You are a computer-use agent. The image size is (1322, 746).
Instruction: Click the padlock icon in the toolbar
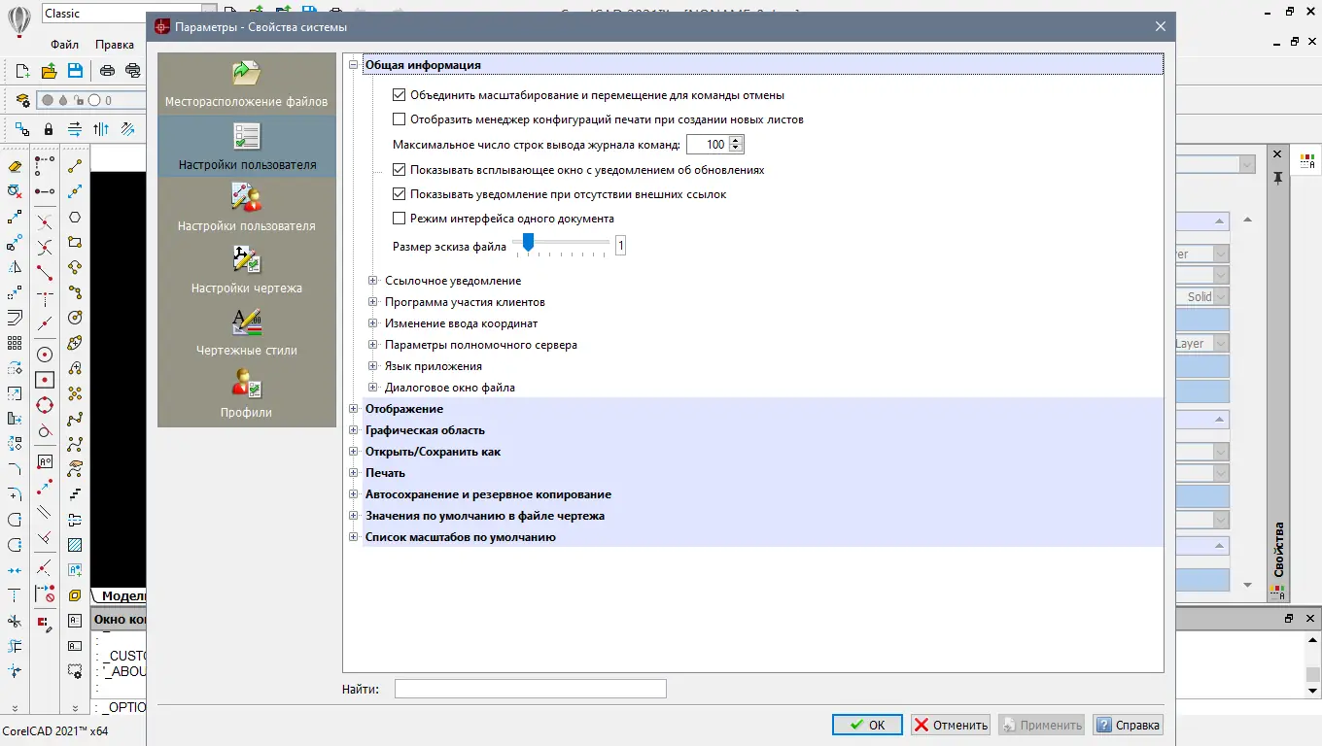(x=49, y=129)
